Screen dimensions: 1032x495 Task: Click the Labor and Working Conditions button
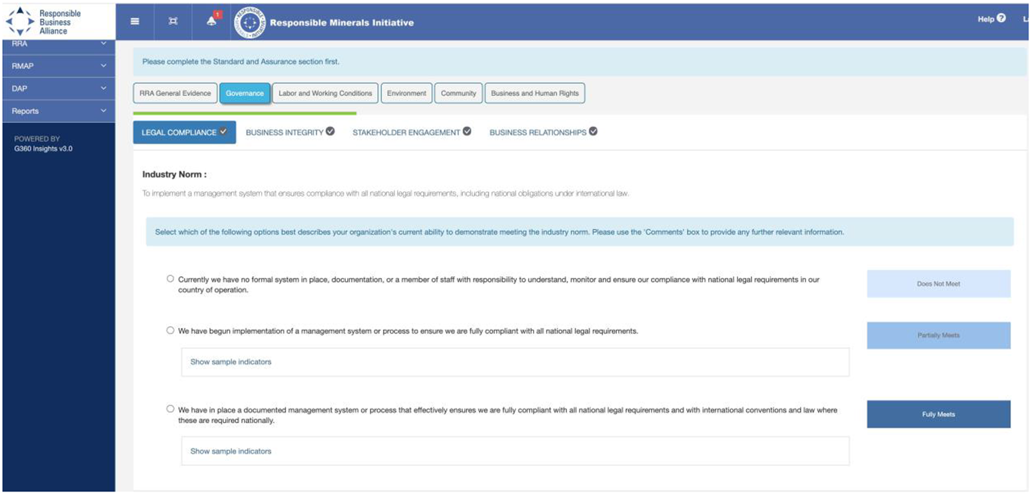click(325, 93)
